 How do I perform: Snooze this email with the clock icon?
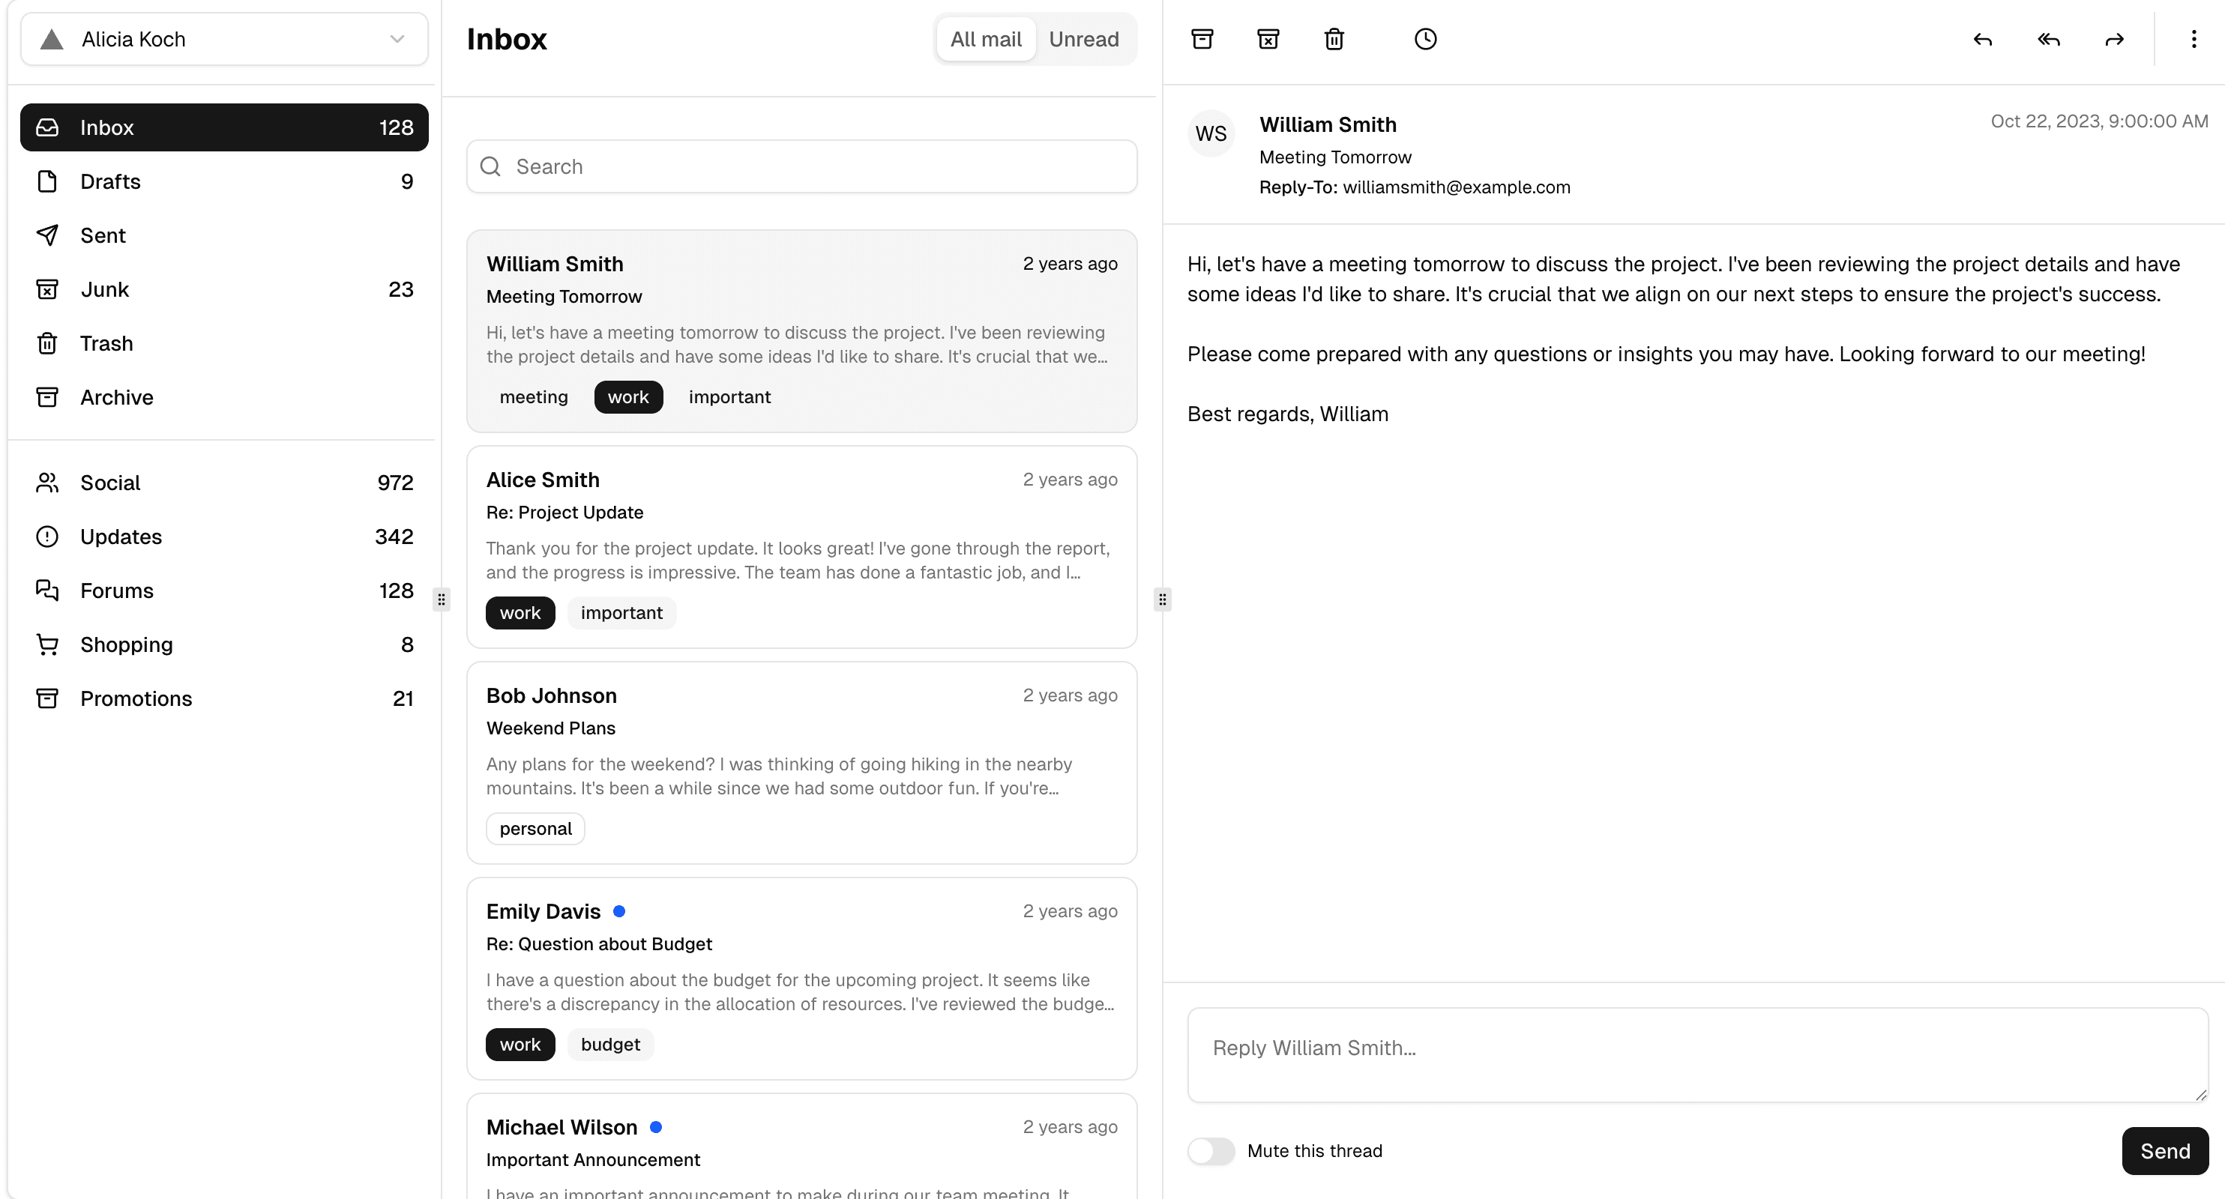[1425, 39]
